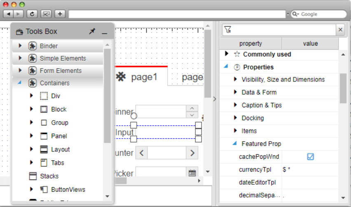
Task: Expand the ButtonViews tree item arrow
Action: pos(31,189)
